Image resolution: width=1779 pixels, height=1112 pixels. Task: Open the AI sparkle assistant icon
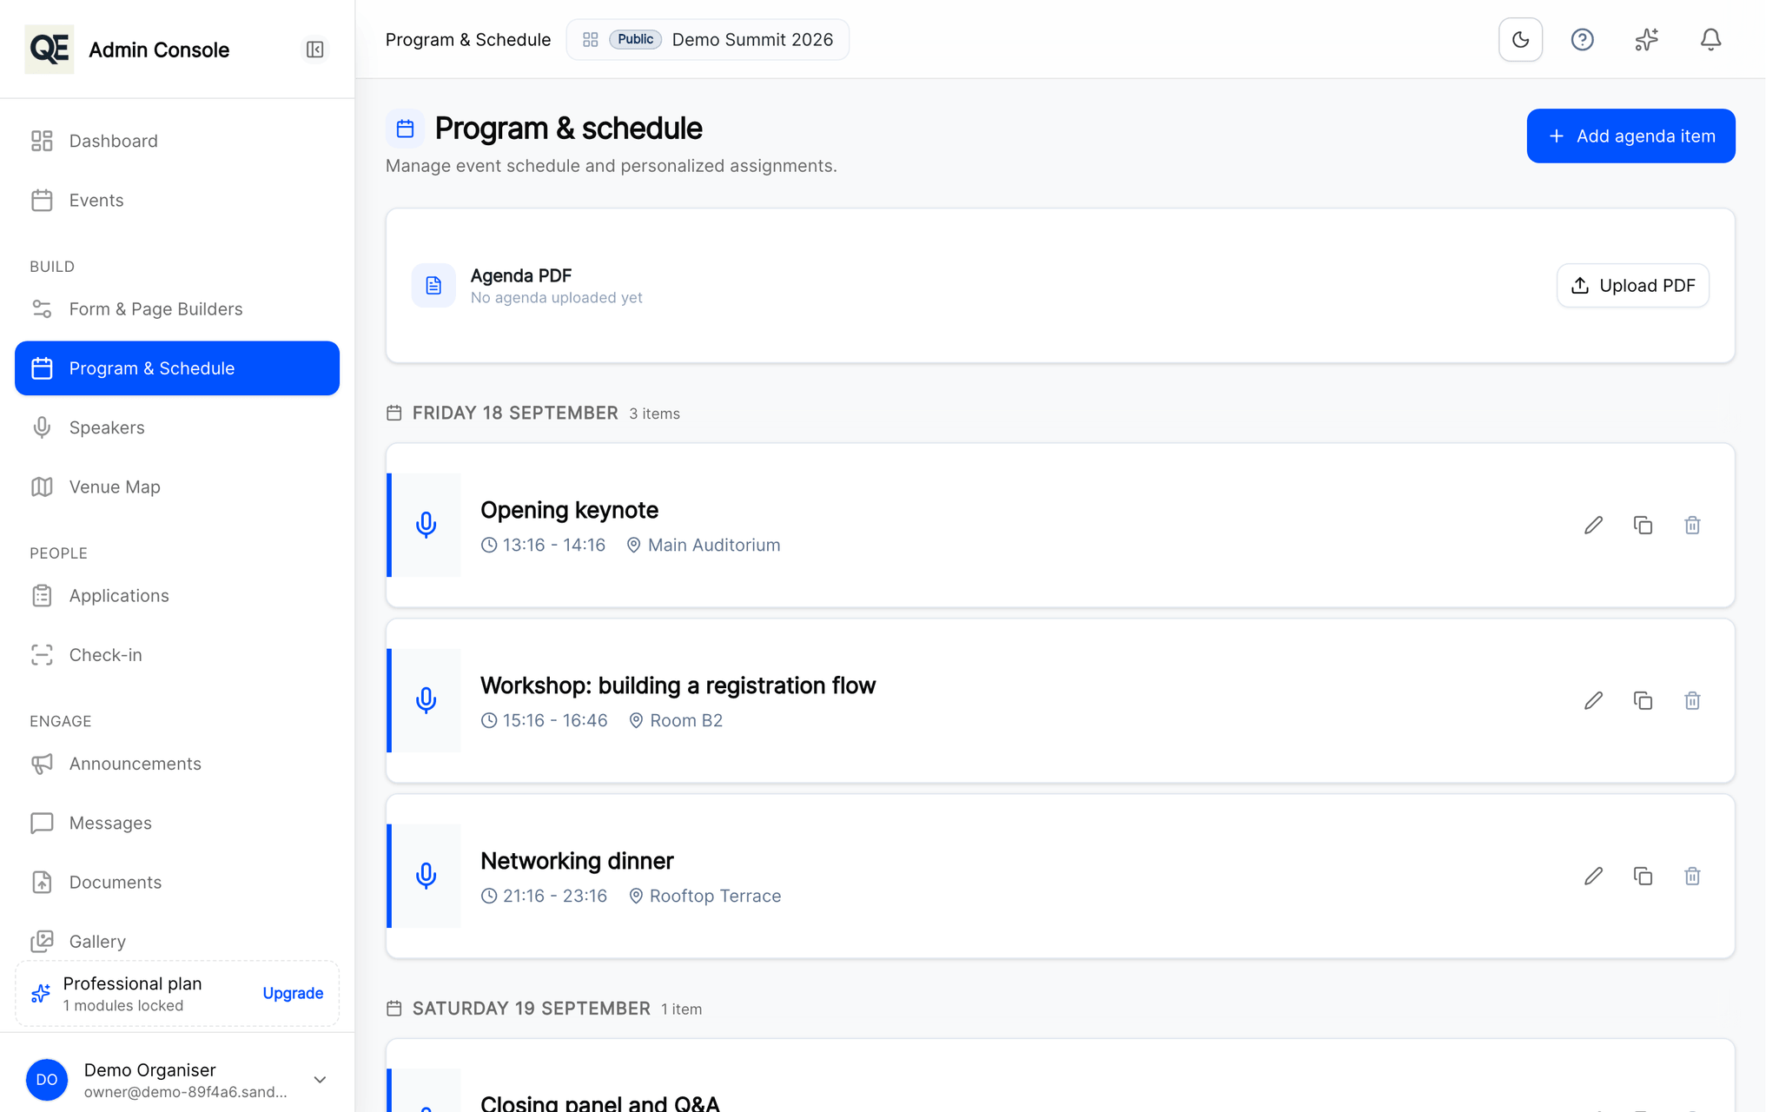coord(1646,40)
